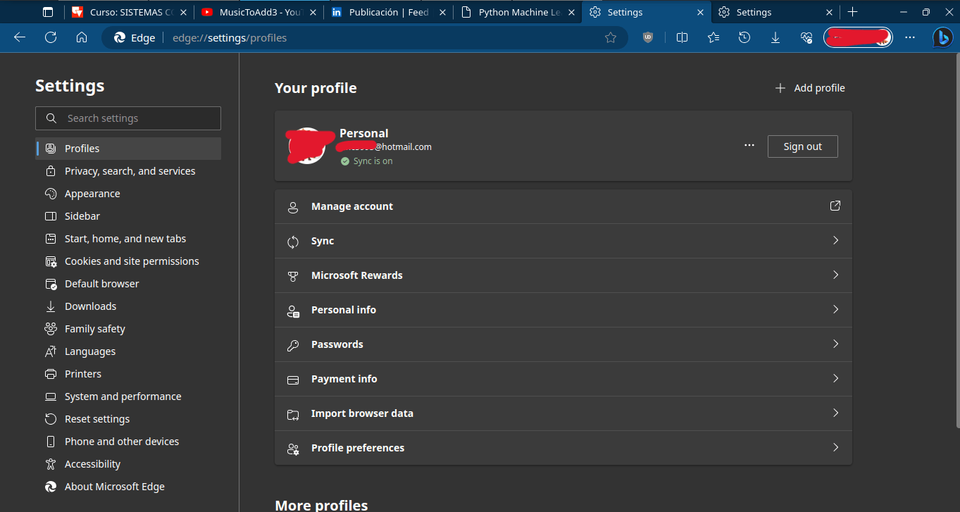Close the Python Machine Learning tab

point(571,12)
